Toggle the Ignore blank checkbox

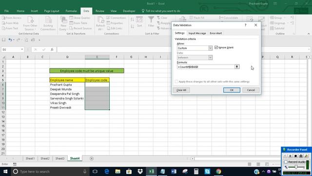point(216,47)
